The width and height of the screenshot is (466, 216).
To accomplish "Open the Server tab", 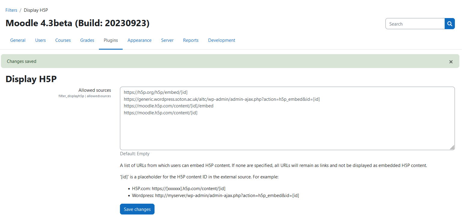I will pyautogui.click(x=167, y=40).
